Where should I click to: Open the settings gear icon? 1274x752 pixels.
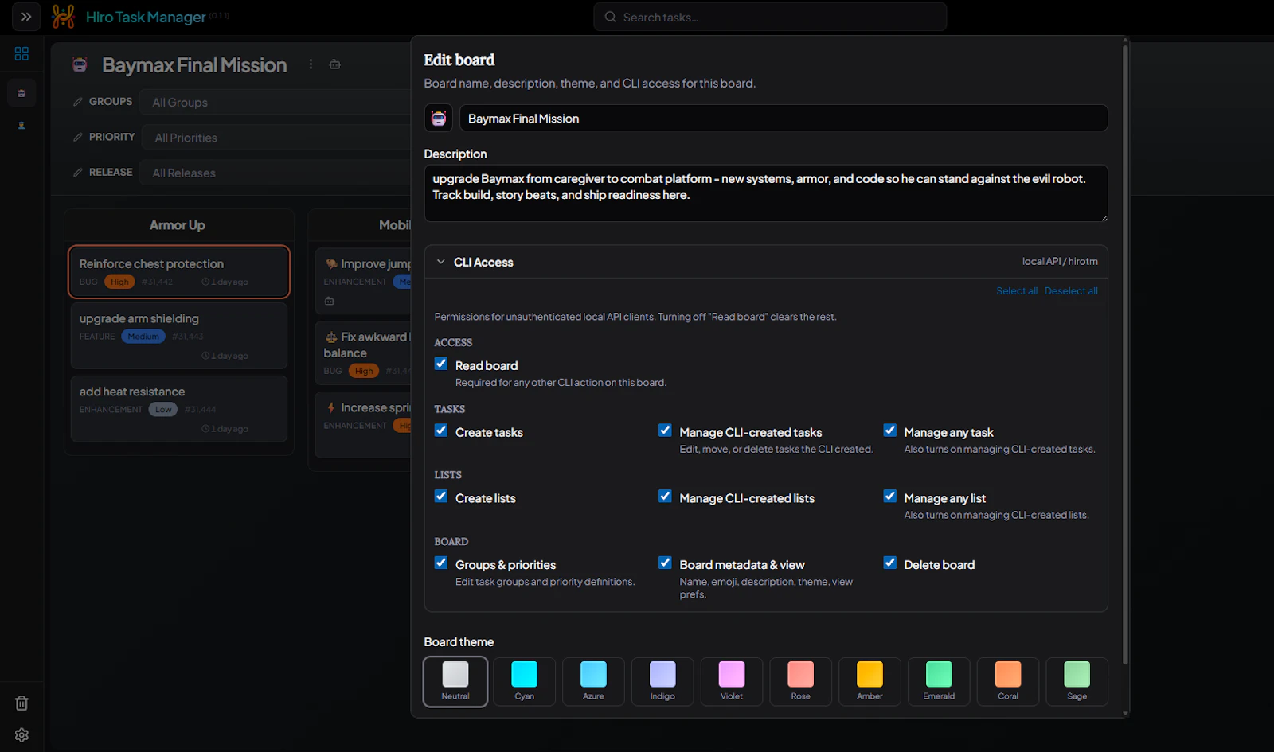click(21, 735)
